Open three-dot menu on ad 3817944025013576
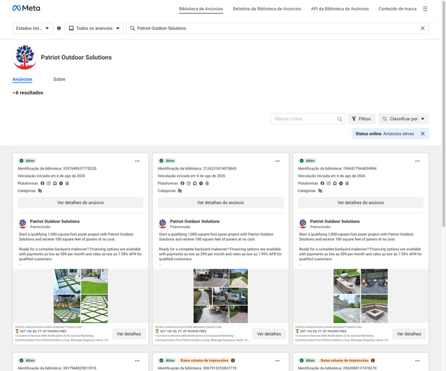446x371 pixels. tap(137, 361)
